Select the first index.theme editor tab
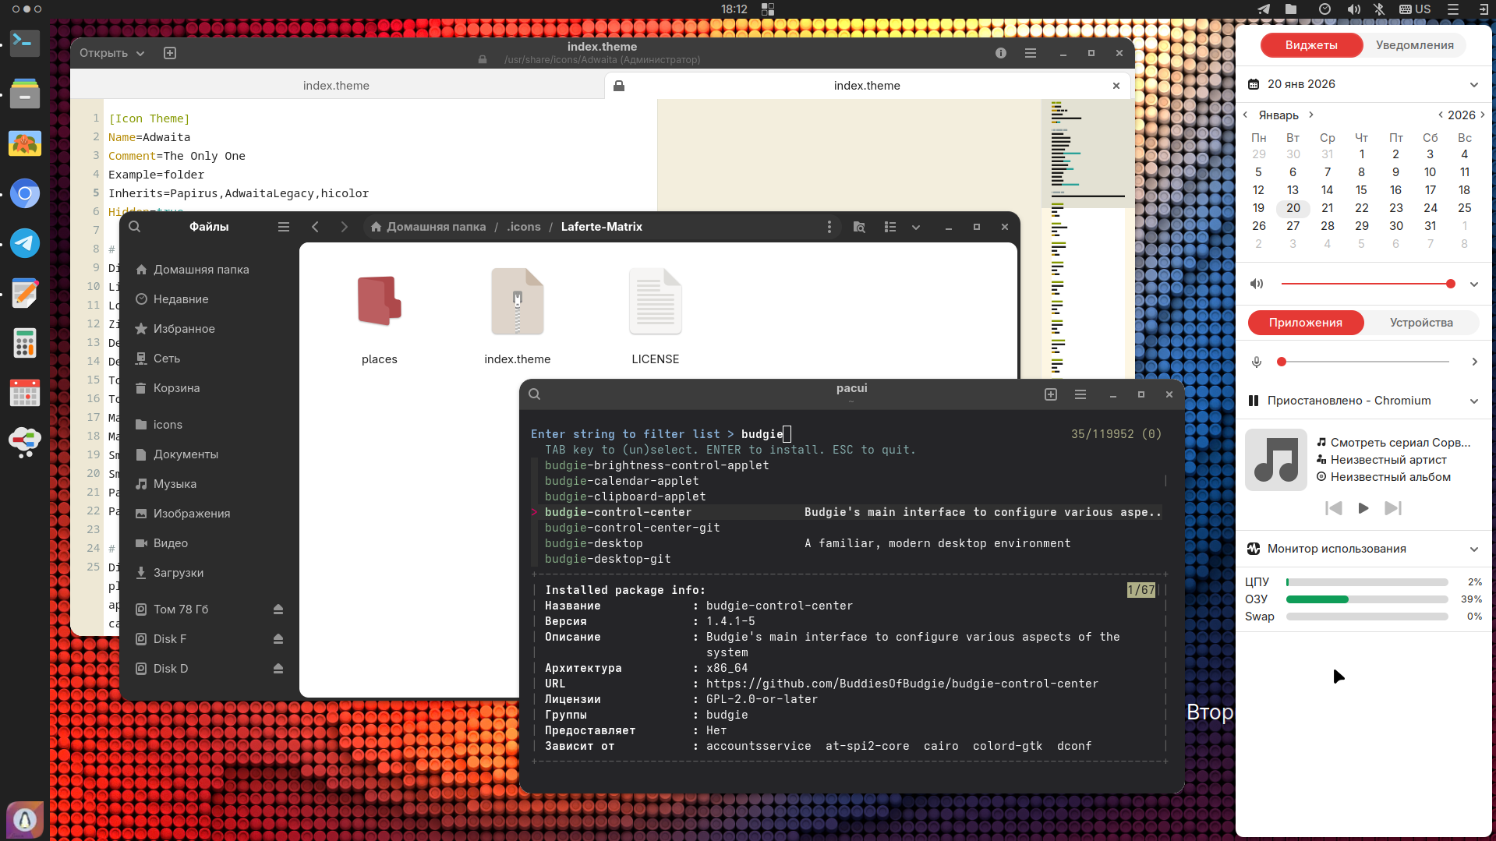The width and height of the screenshot is (1496, 841). pyautogui.click(x=336, y=86)
